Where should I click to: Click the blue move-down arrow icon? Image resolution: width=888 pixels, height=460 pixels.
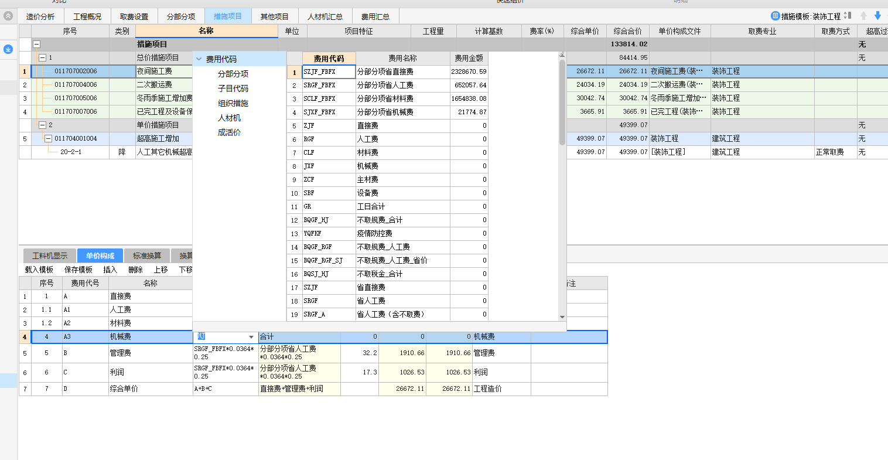(877, 16)
